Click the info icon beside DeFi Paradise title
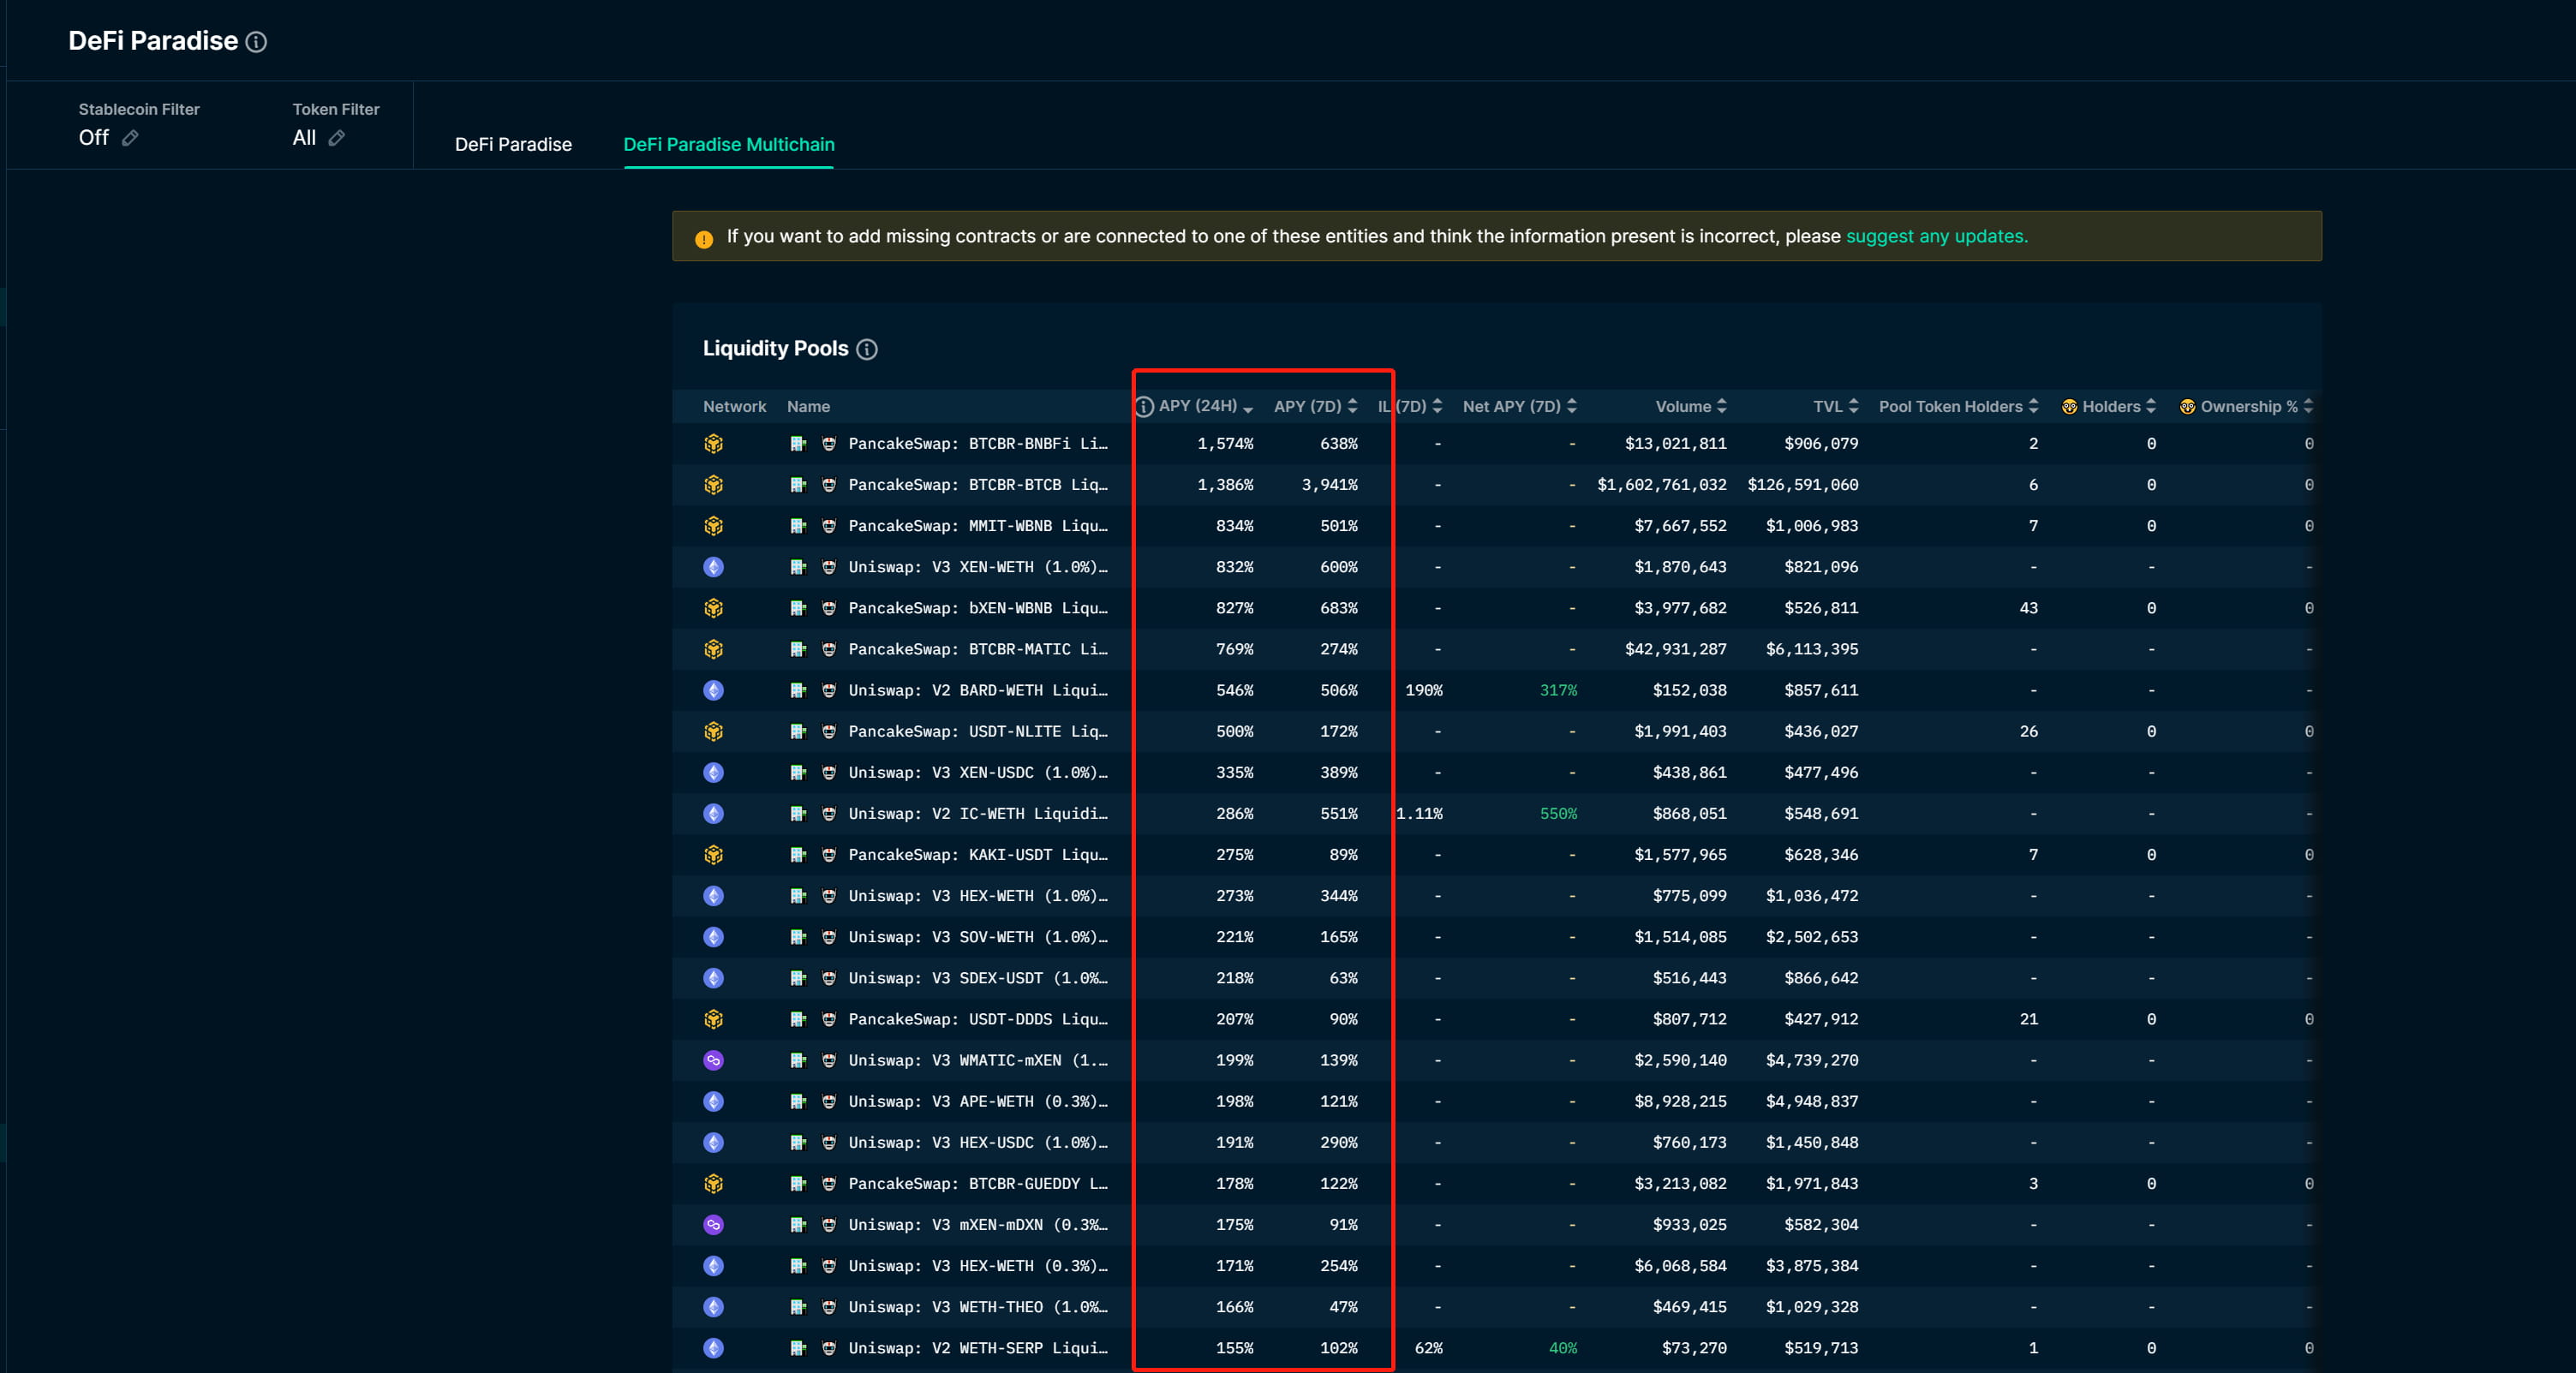2576x1373 pixels. point(256,42)
